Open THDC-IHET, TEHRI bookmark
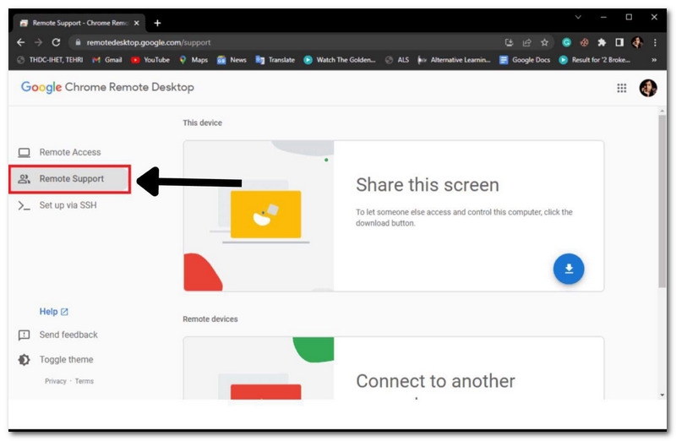676x441 pixels. pos(50,60)
